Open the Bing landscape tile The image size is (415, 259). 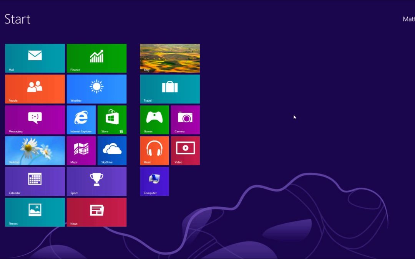[170, 58]
